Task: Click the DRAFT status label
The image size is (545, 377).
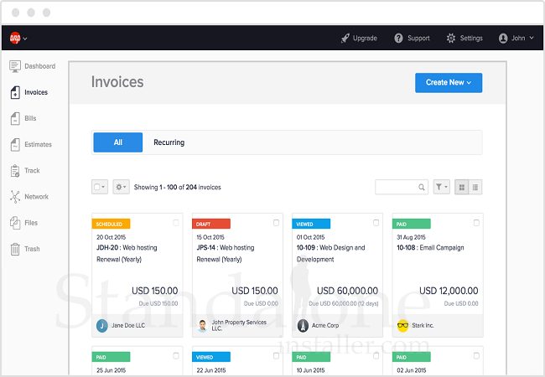Action: tap(211, 224)
